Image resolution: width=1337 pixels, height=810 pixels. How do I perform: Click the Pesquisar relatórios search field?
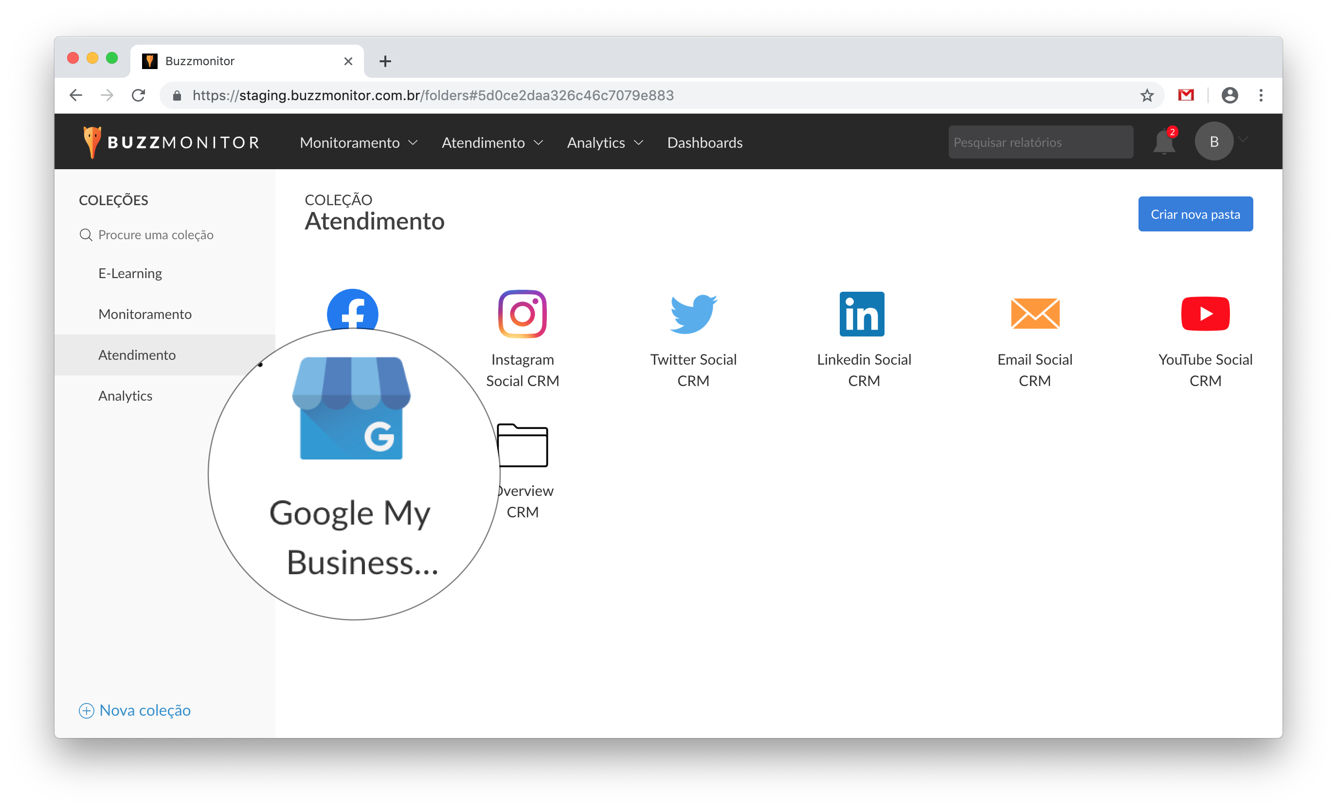coord(1040,142)
